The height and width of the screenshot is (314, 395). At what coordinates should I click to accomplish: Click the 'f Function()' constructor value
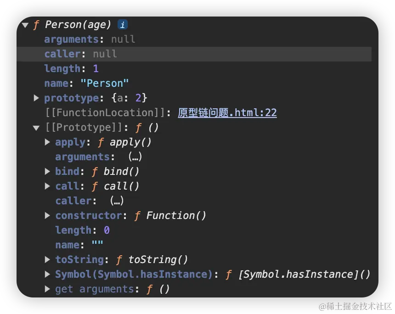170,216
